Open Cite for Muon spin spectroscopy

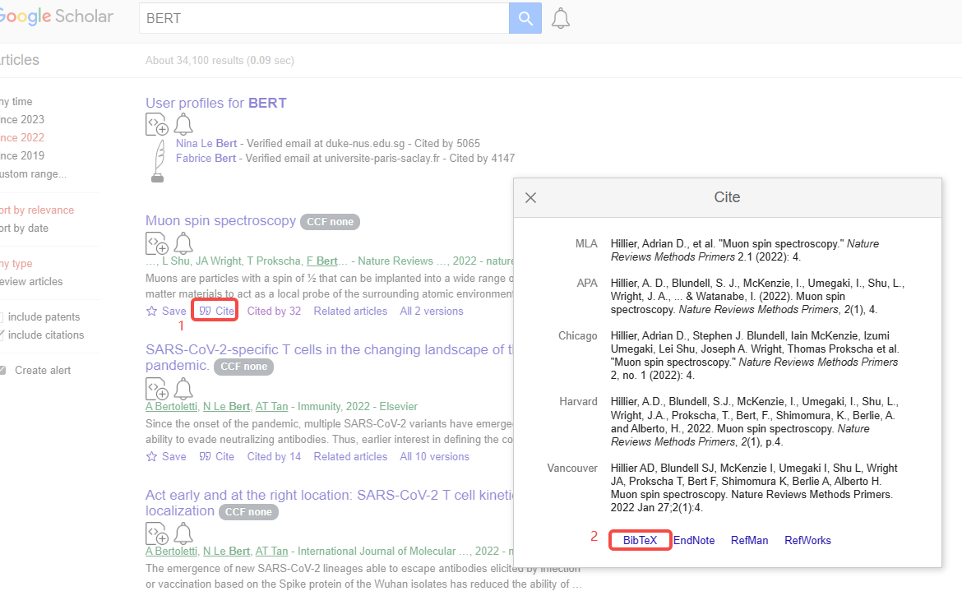[x=216, y=311]
